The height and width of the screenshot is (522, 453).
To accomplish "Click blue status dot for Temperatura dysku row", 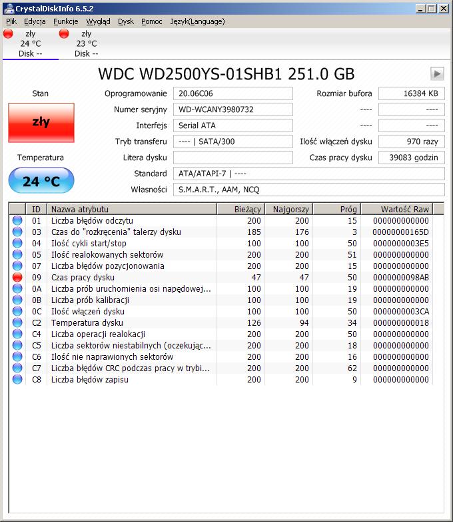I will pyautogui.click(x=17, y=322).
